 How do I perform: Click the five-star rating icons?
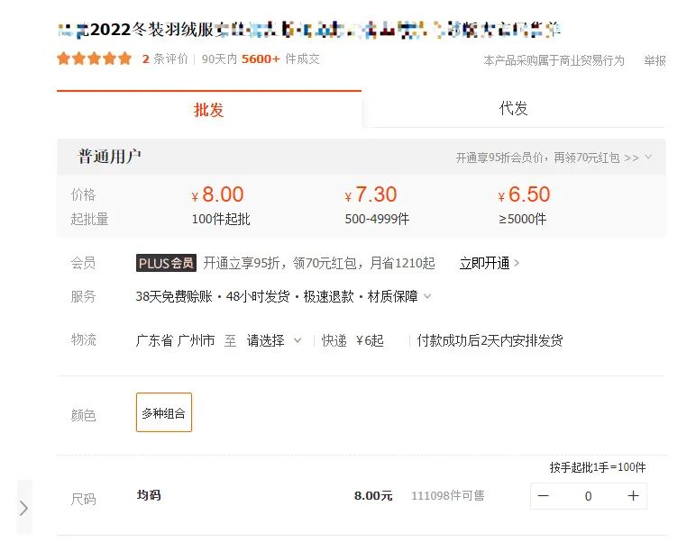tap(95, 59)
